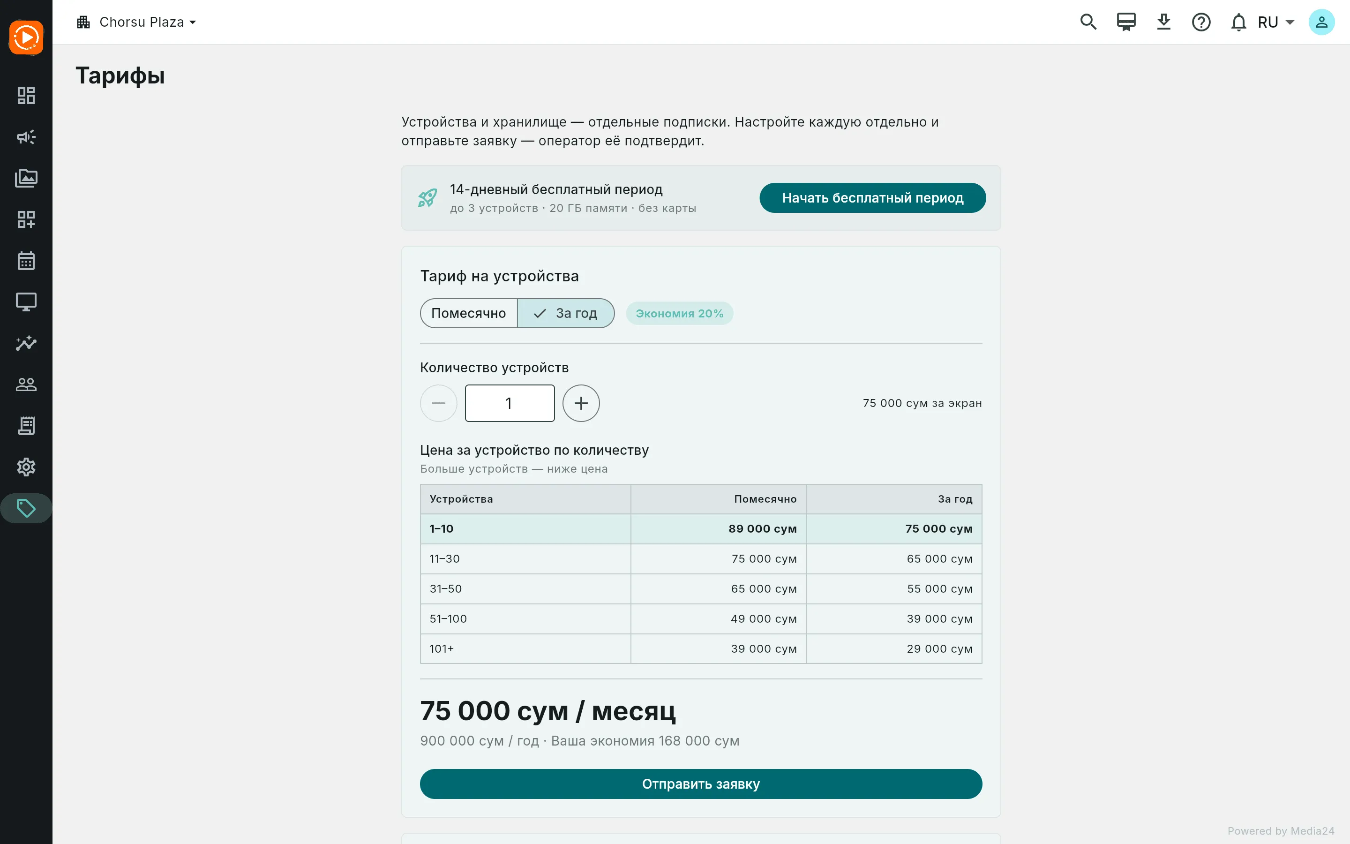The image size is (1350, 844).
Task: Expand the Chorsu Plaza organization dropdown
Action: (137, 23)
